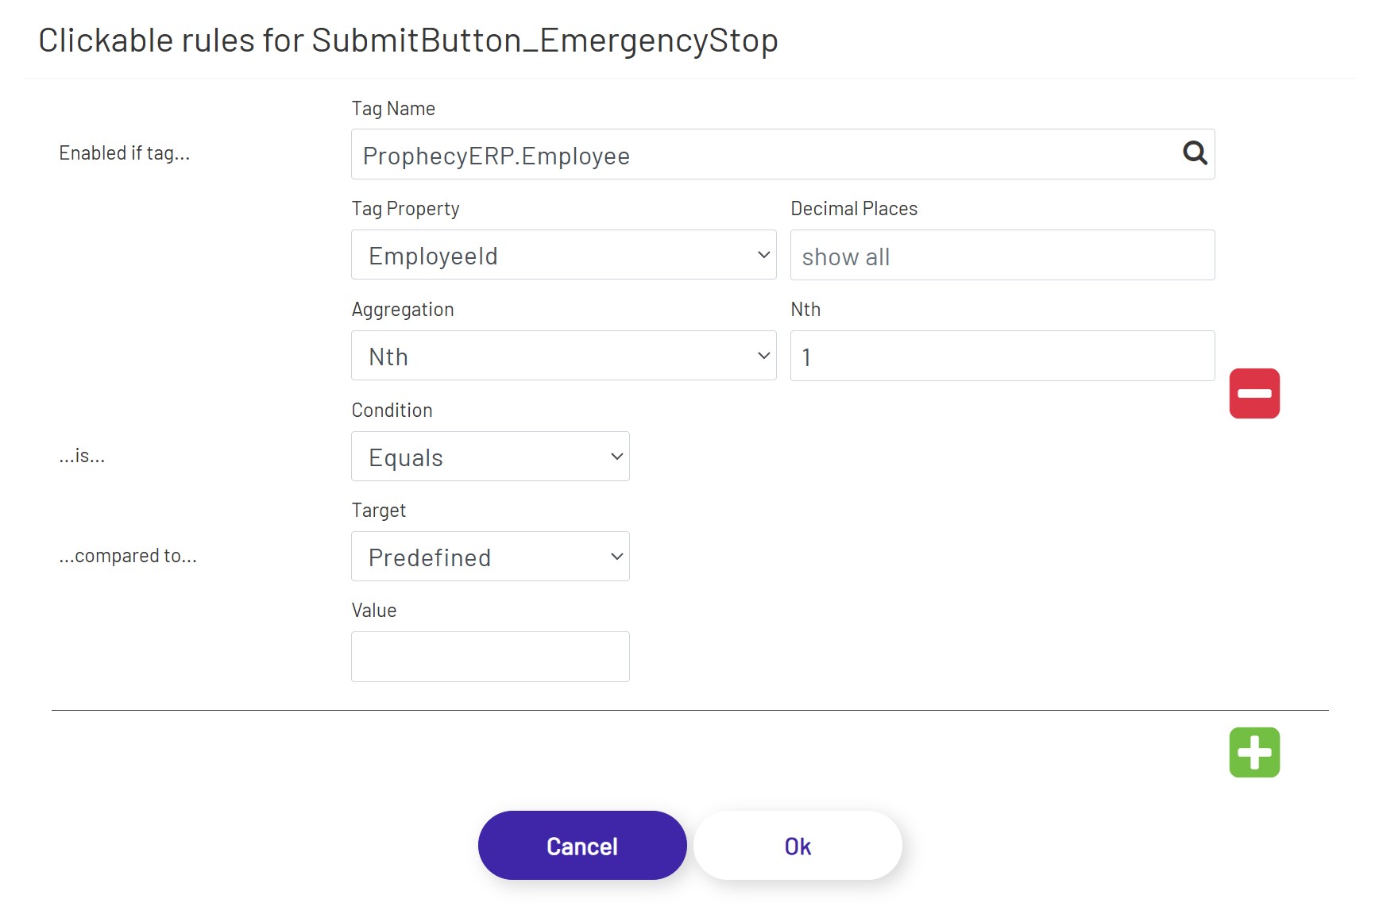
Task: Click the empty Value input box
Action: click(490, 656)
